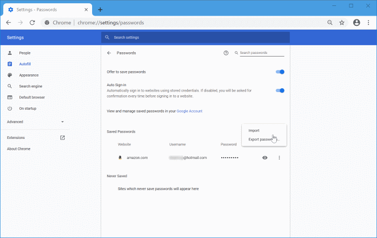Open the passwords help question mark icon

click(x=226, y=53)
